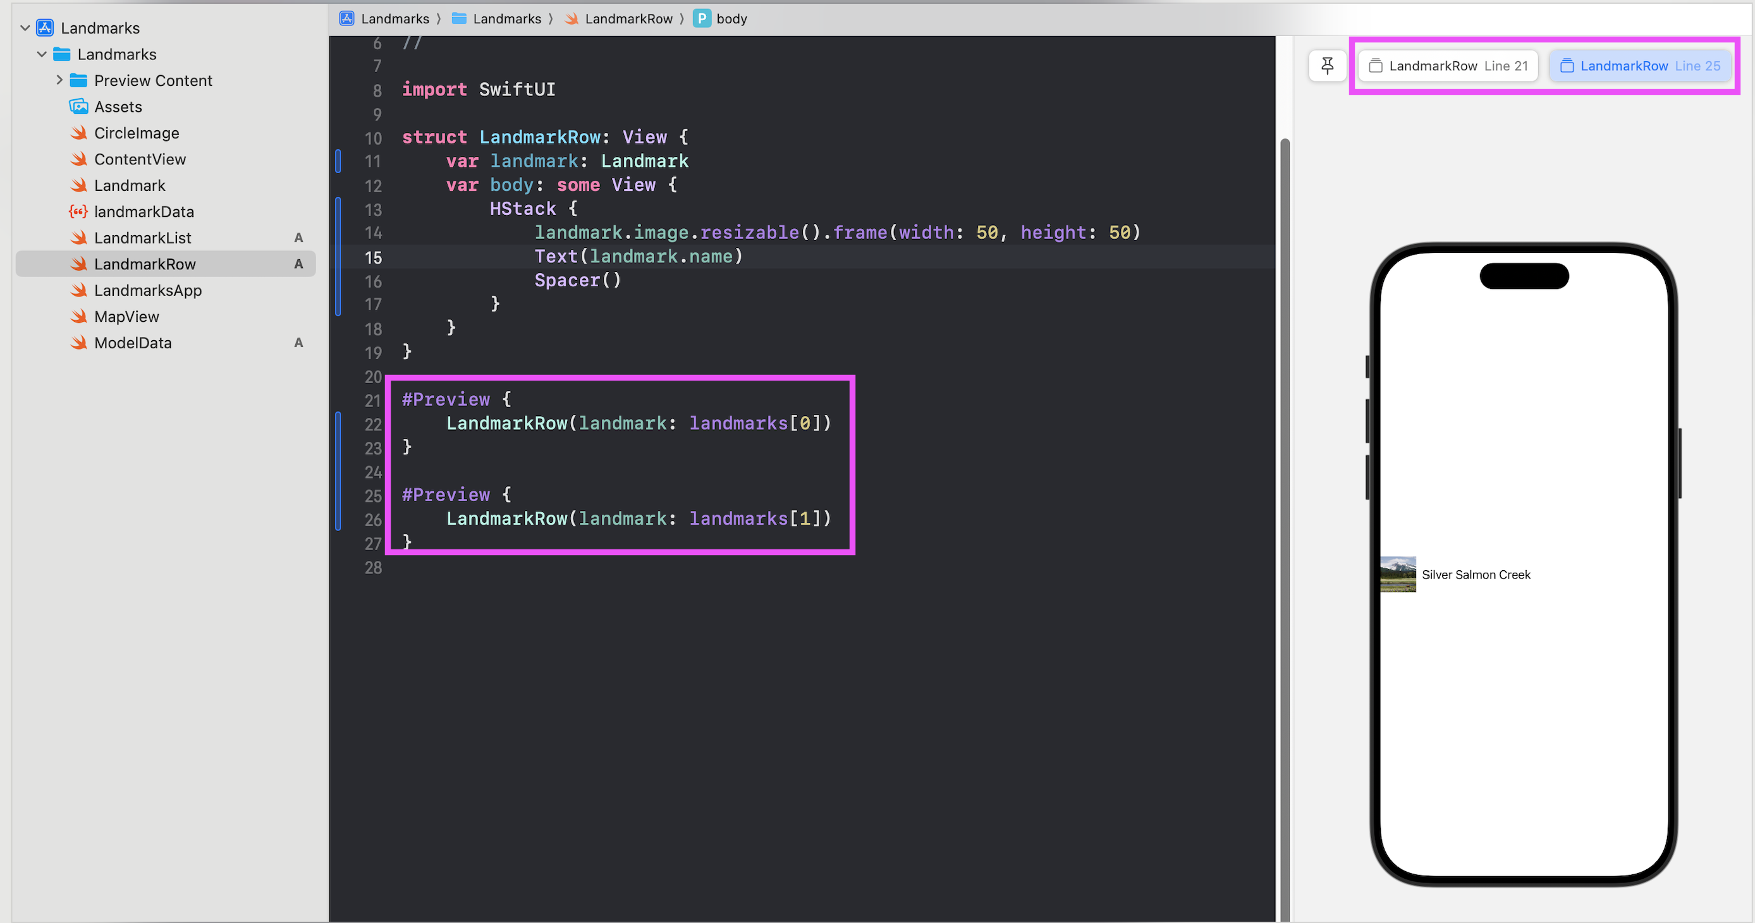Expand the Preview Content folder
This screenshot has height=923, width=1755.
pyautogui.click(x=59, y=80)
